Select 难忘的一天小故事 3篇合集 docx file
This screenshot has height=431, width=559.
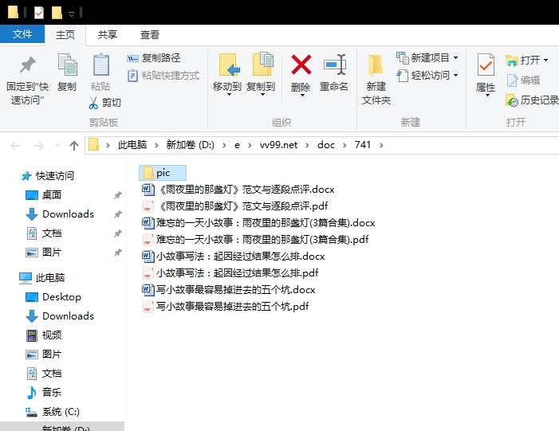coord(258,222)
